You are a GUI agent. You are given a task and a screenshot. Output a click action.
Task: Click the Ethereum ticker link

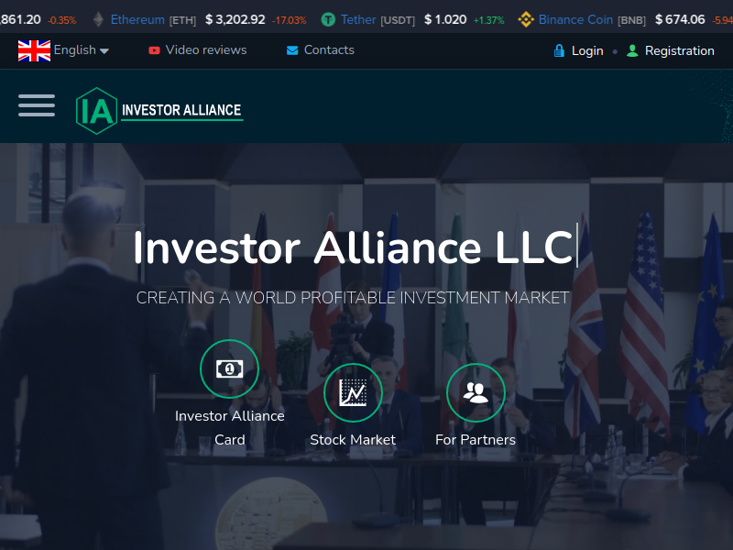(x=137, y=19)
